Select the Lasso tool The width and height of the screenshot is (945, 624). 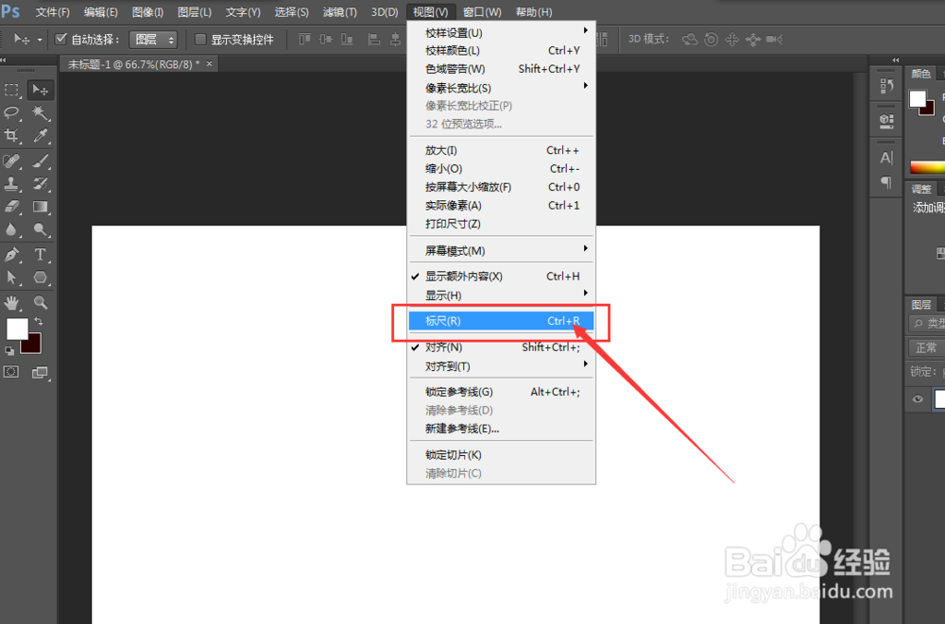(x=11, y=113)
